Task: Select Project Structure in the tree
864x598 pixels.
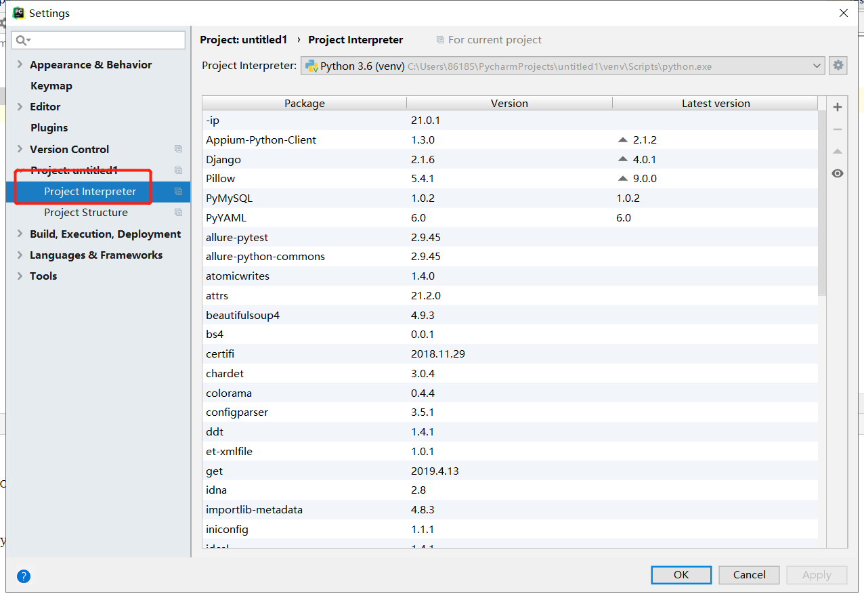Action: (86, 213)
